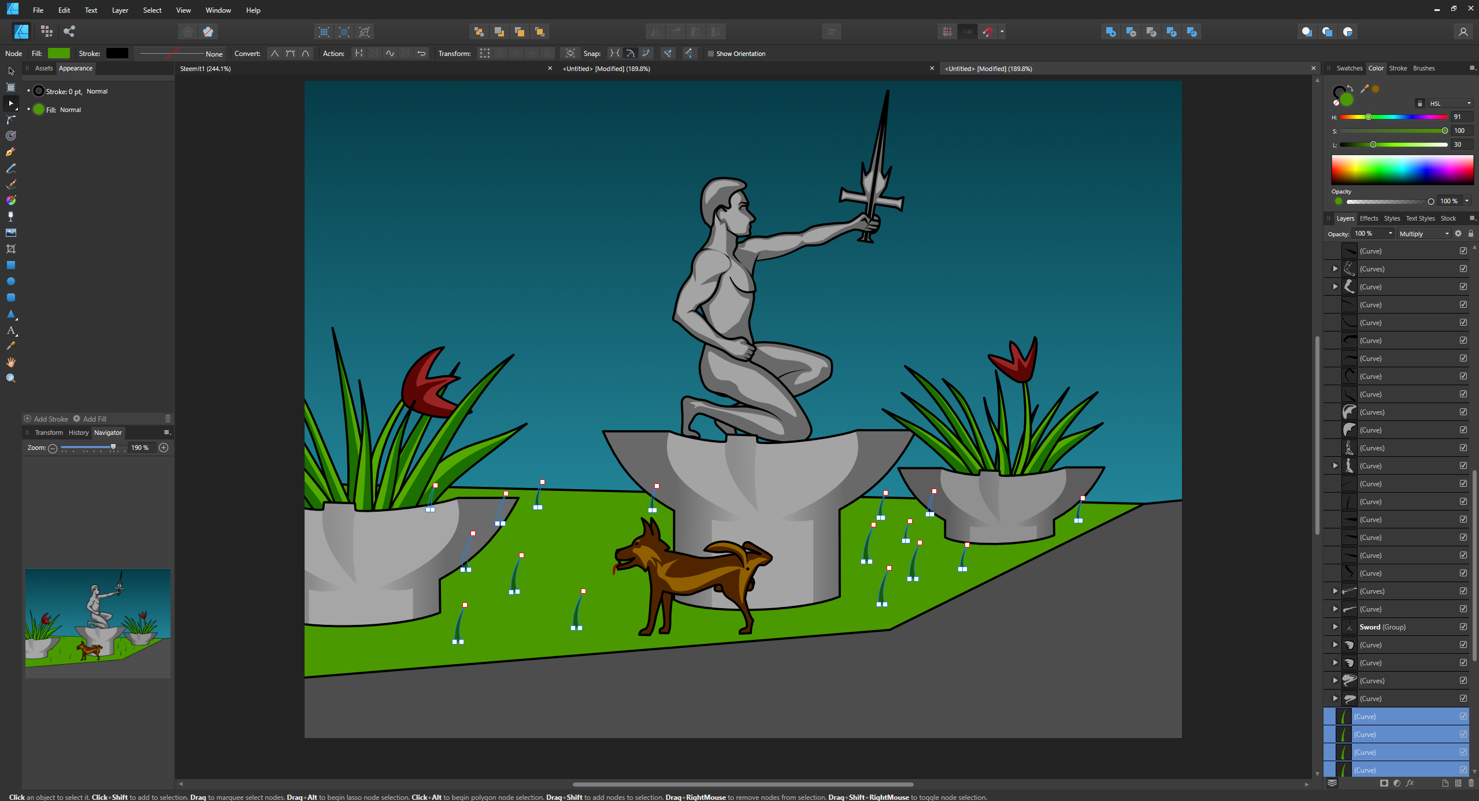Hide the Sword group layer
The height and width of the screenshot is (801, 1479).
1463,627
